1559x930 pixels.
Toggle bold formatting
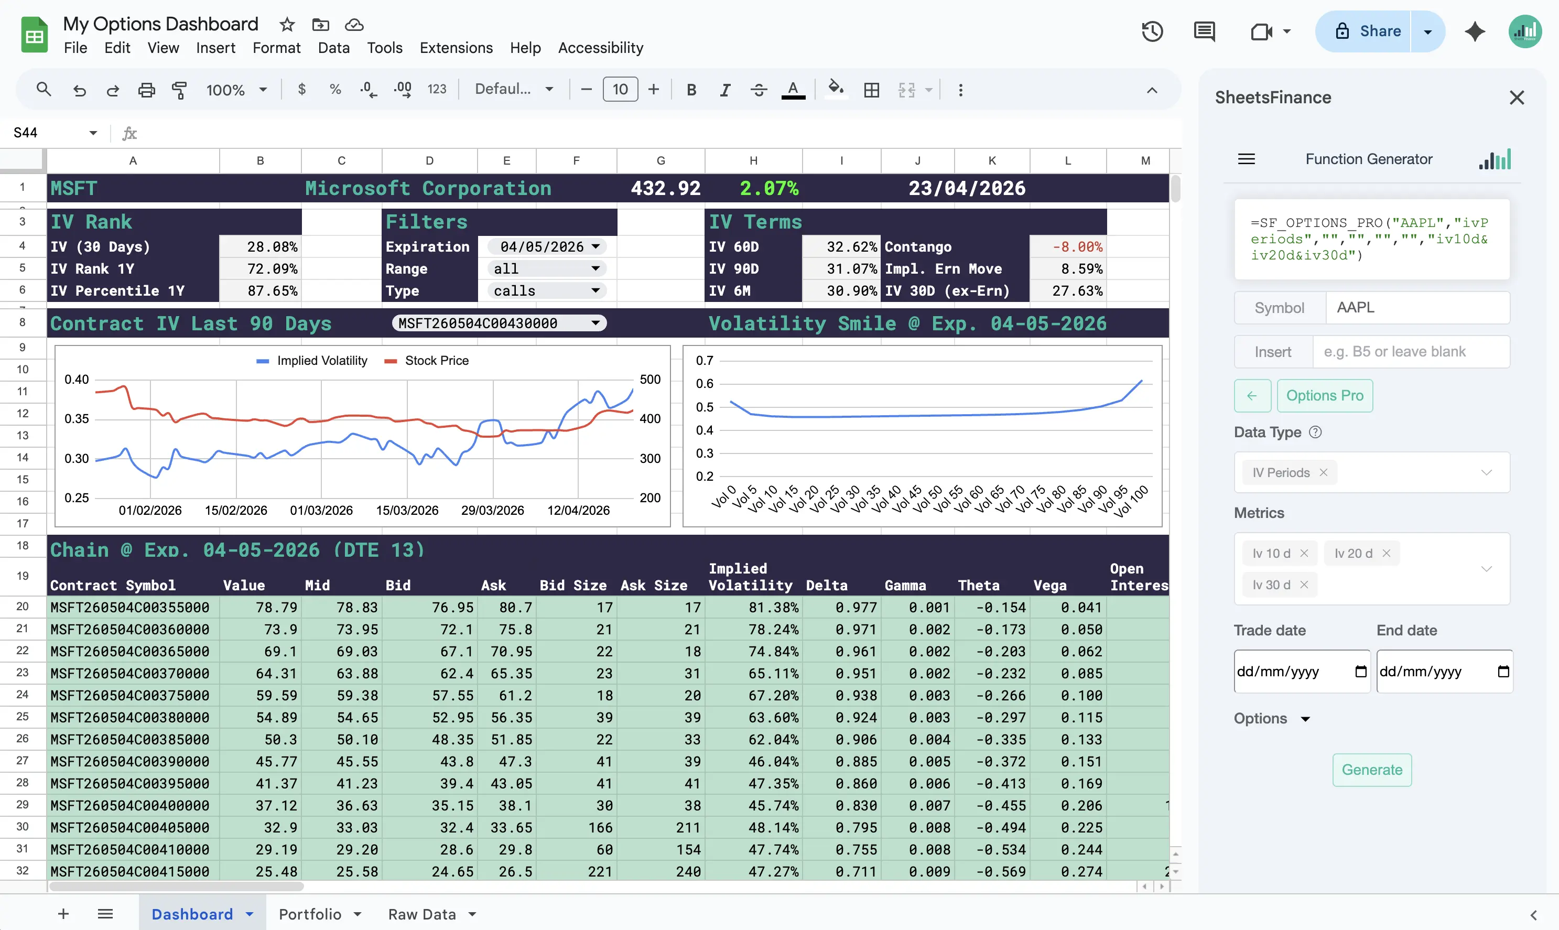click(691, 90)
